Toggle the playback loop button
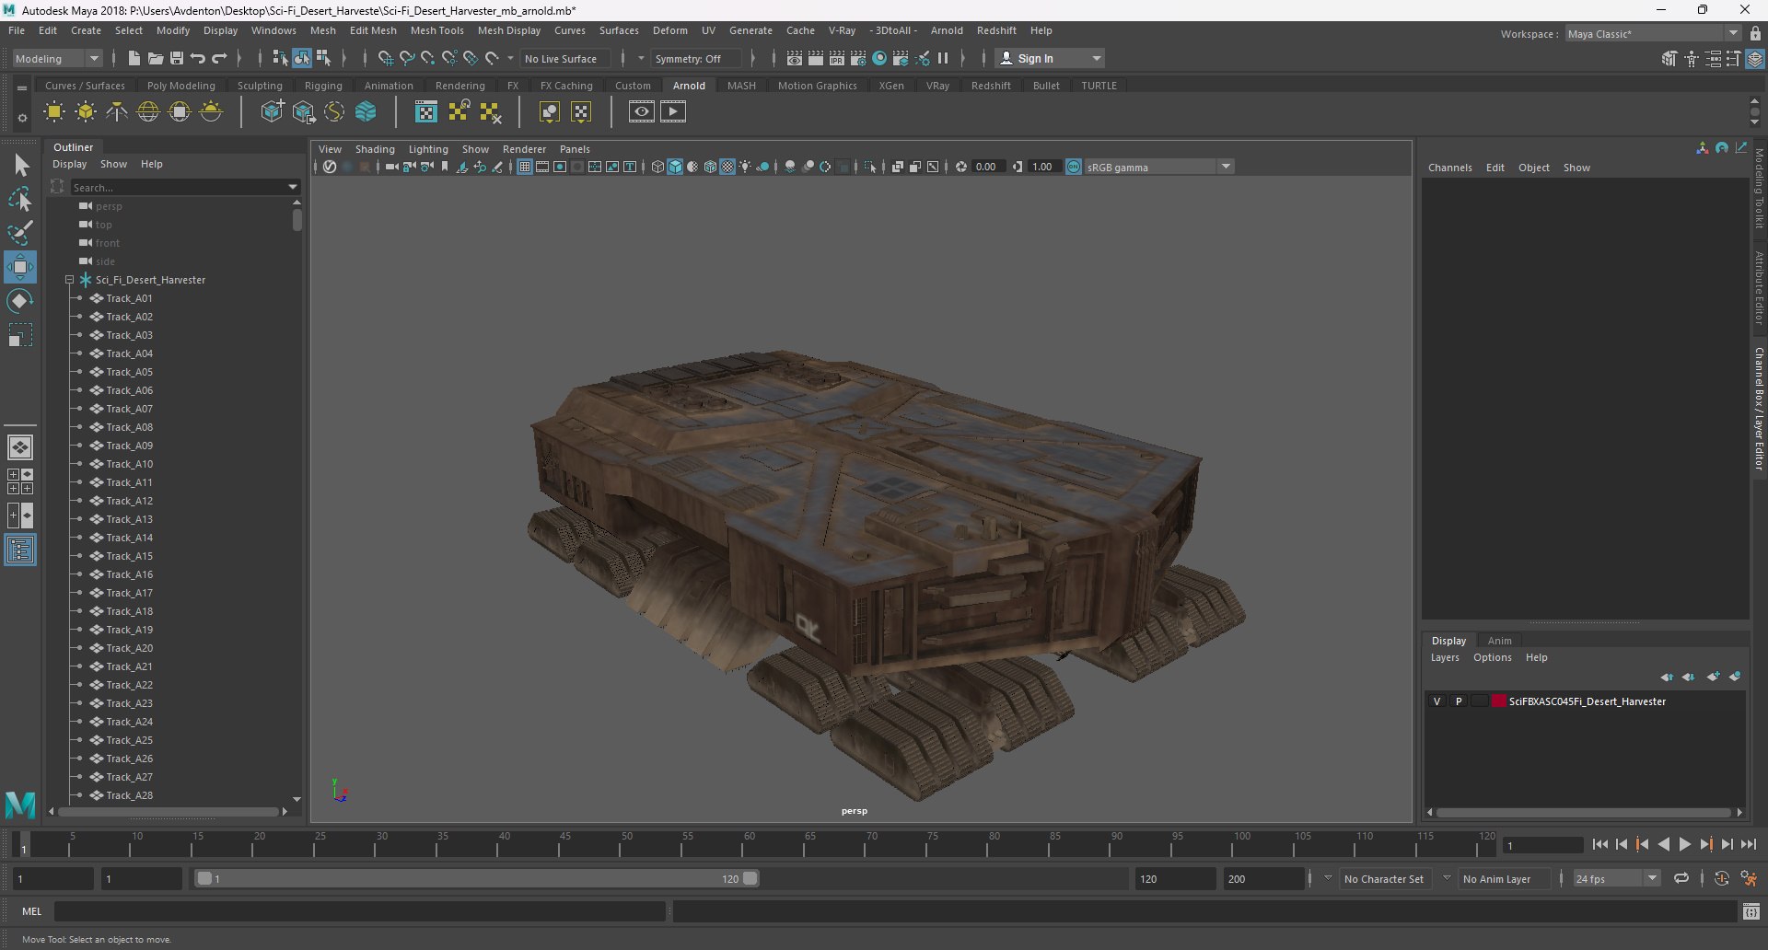This screenshot has height=950, width=1768. [x=1681, y=878]
